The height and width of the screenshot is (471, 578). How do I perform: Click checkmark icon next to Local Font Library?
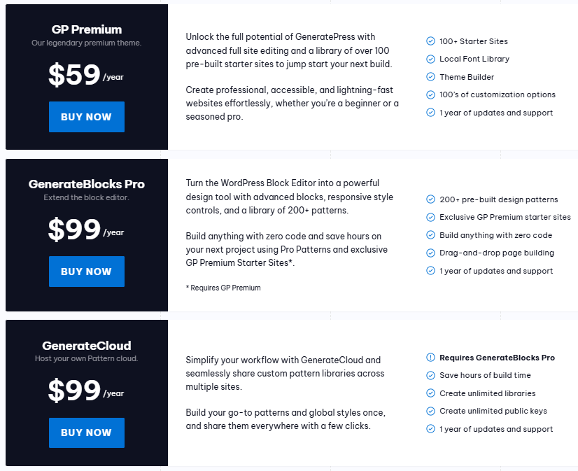click(430, 59)
